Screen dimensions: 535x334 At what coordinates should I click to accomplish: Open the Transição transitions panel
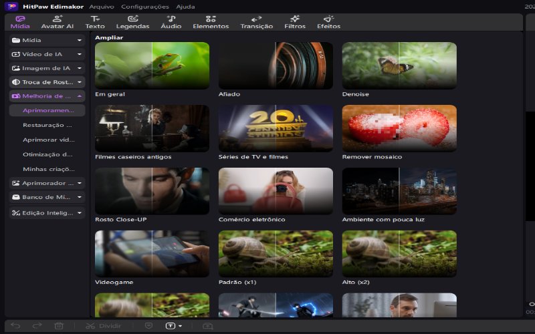tap(257, 22)
